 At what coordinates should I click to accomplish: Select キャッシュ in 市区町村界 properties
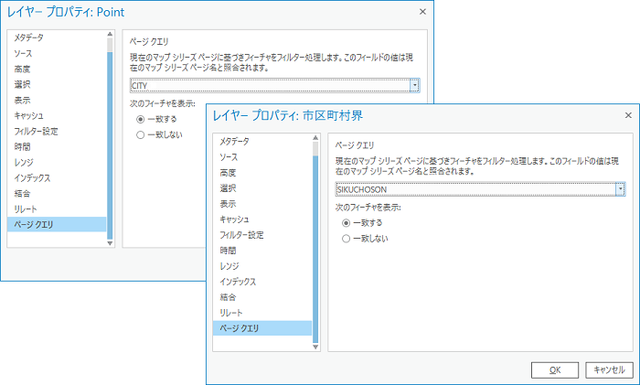(x=234, y=219)
